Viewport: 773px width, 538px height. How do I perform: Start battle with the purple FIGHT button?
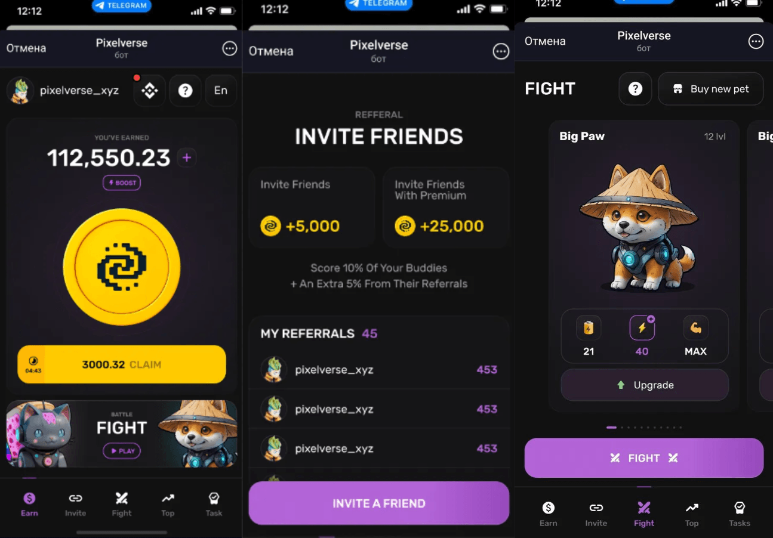pos(644,458)
